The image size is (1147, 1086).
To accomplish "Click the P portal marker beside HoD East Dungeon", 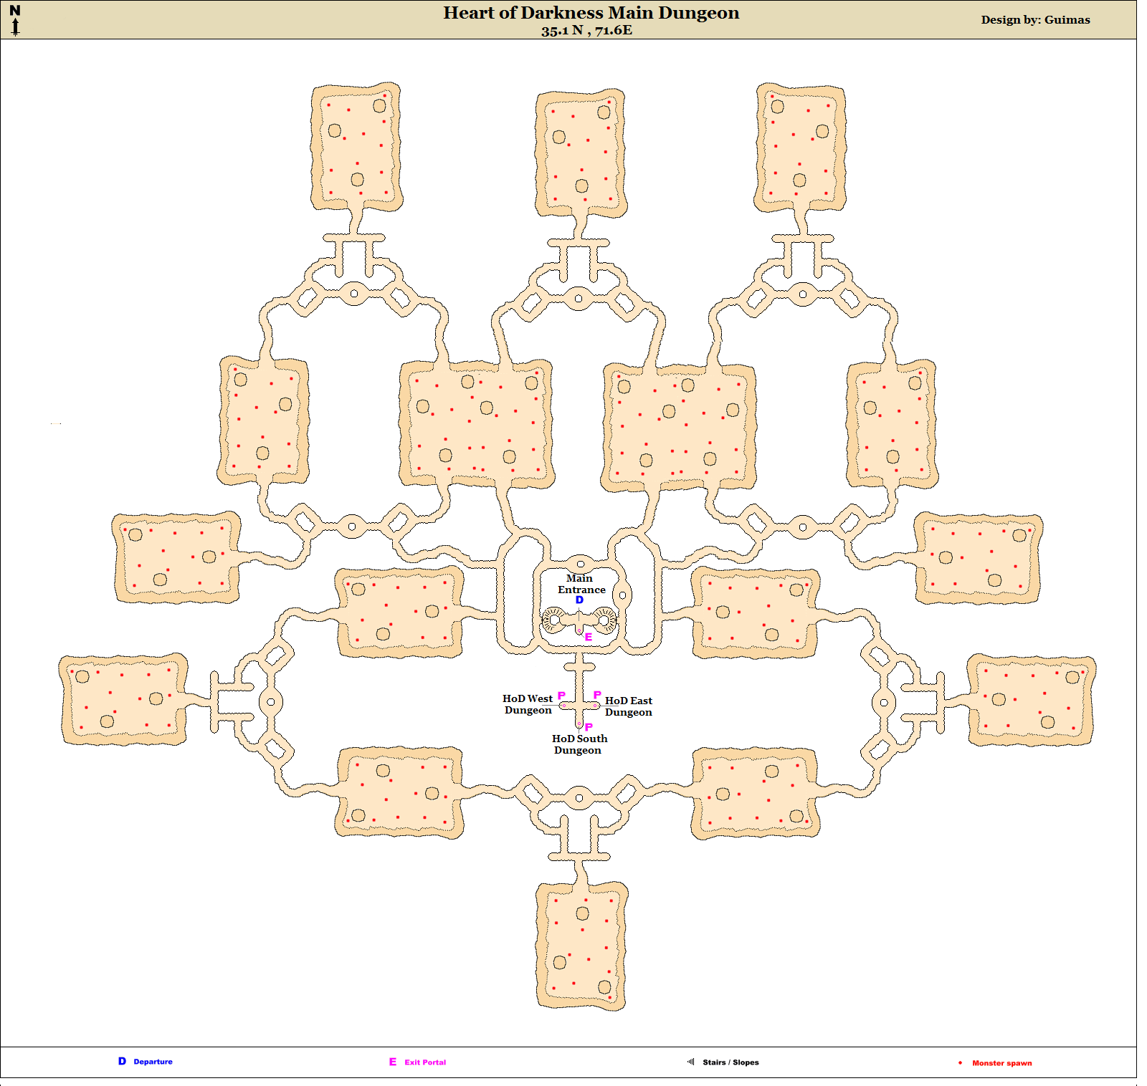I will pos(597,695).
